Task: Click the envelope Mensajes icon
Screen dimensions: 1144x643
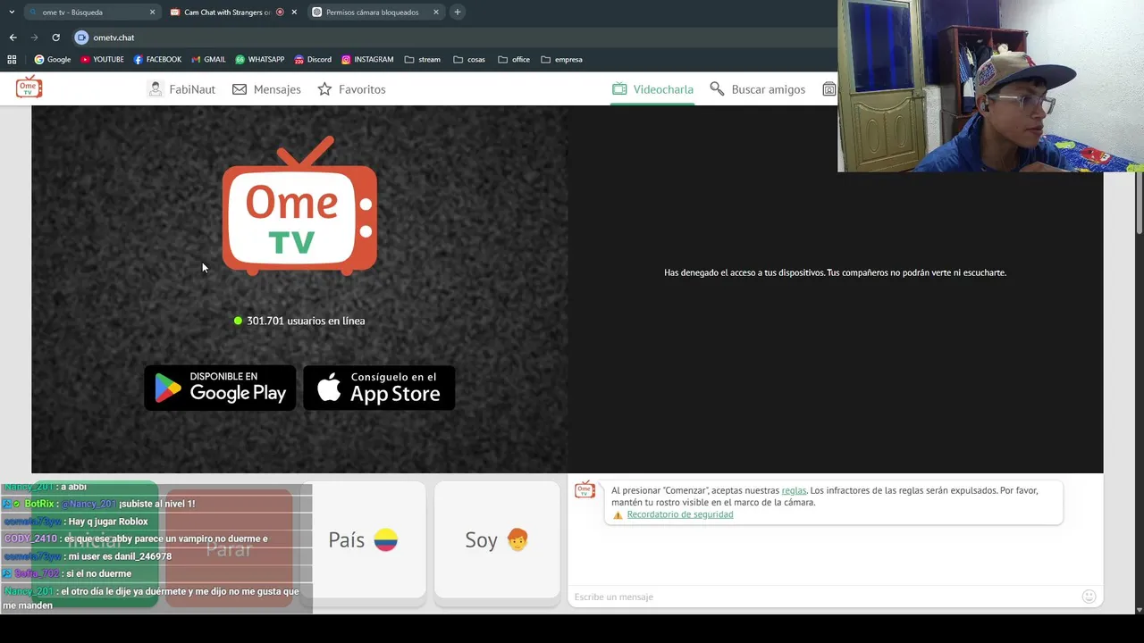Action: (x=240, y=89)
